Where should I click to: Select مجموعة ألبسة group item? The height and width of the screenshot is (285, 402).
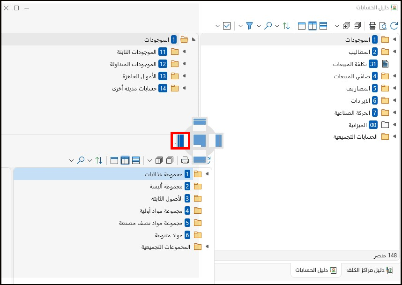pos(166,186)
